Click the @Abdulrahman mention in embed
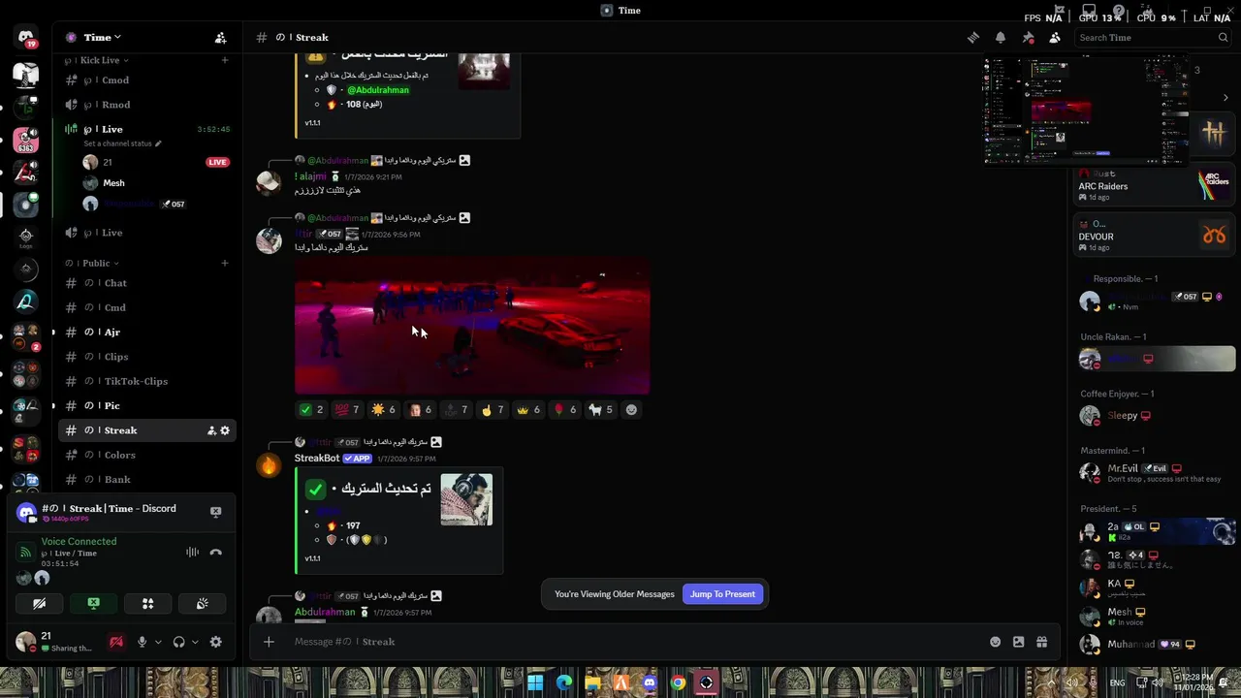Viewport: 1241px width, 698px height. [378, 90]
